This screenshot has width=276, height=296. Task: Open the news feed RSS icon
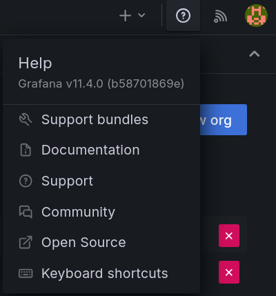(220, 16)
